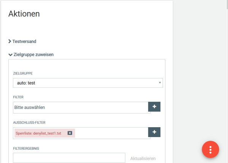Click the Zielgruppe zuweisen section title

click(x=33, y=54)
